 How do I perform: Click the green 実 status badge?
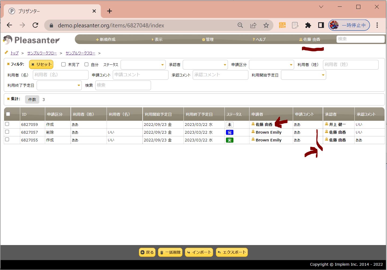pyautogui.click(x=230, y=140)
